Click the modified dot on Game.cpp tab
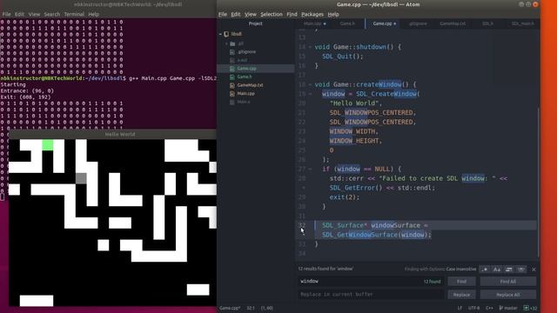Viewport: 557px width, 313px height. click(x=395, y=23)
